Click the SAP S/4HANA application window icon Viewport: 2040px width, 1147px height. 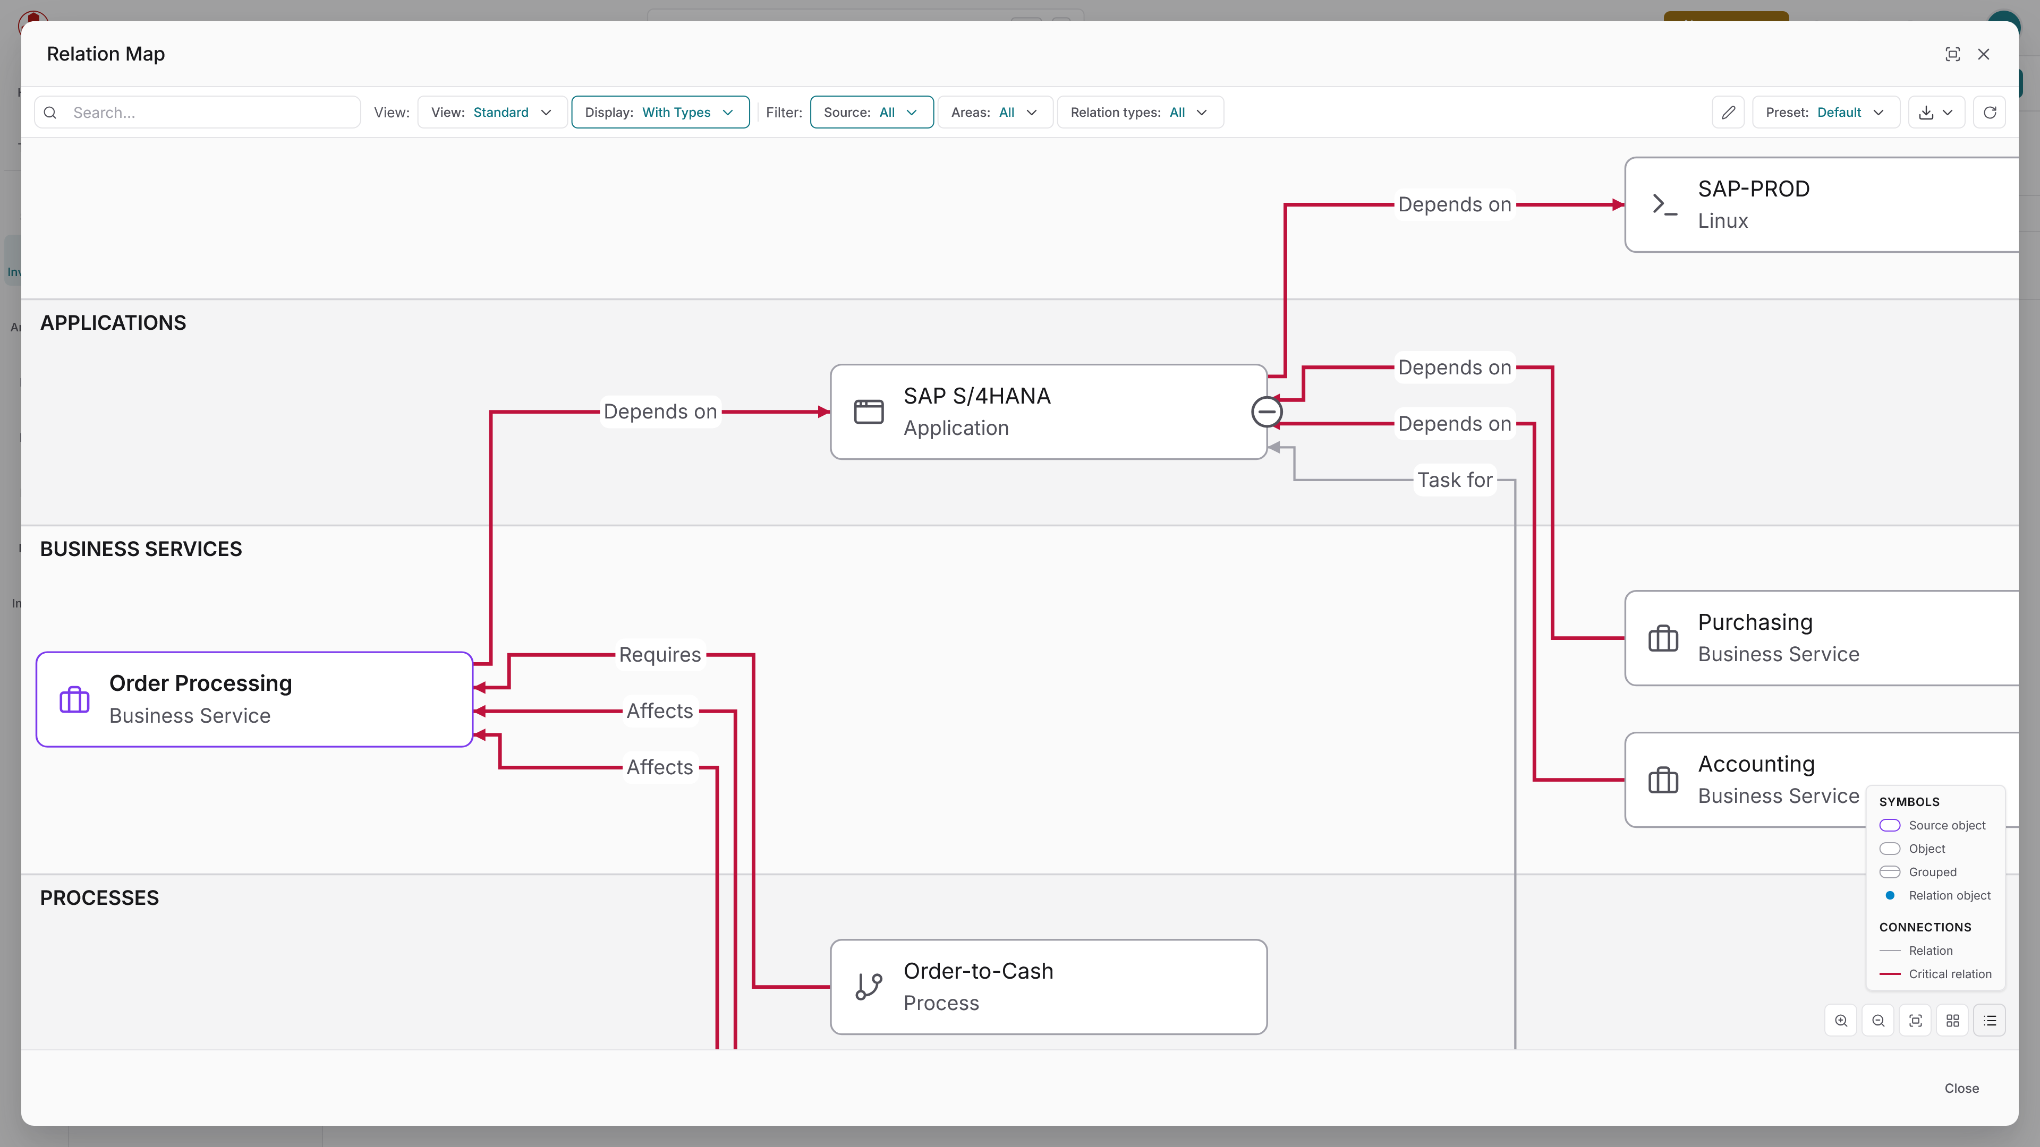(x=869, y=412)
